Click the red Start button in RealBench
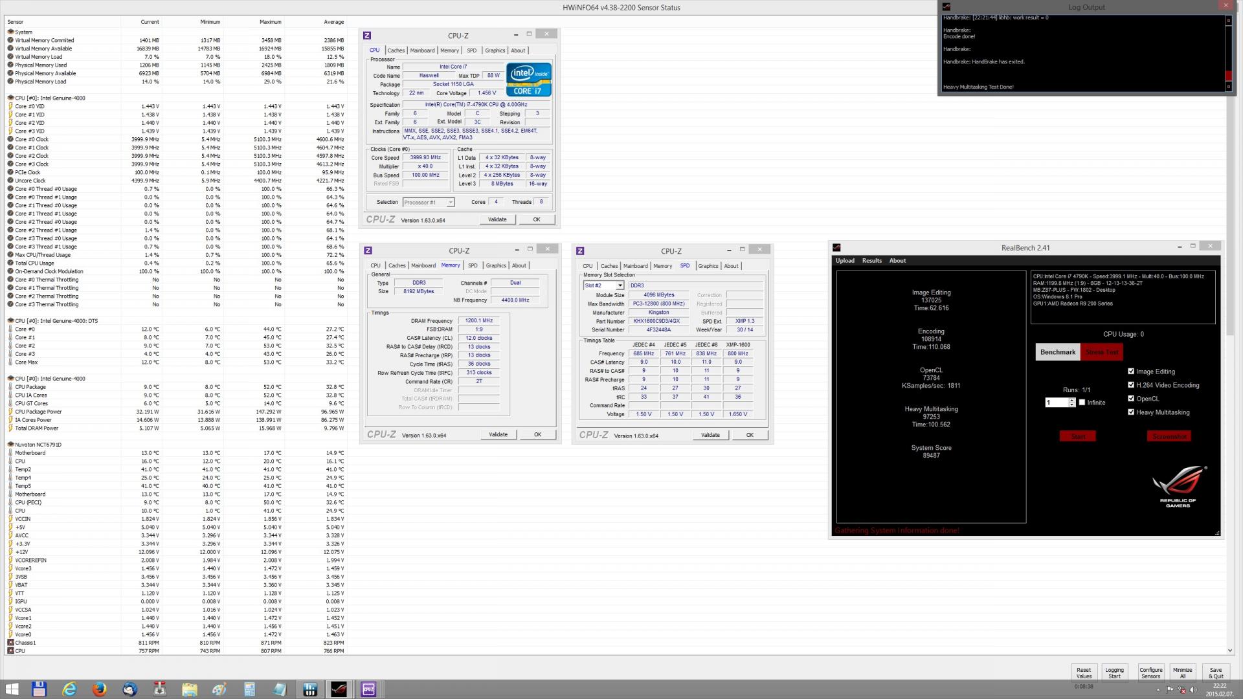Screen dimensions: 1243x699 (1078, 436)
